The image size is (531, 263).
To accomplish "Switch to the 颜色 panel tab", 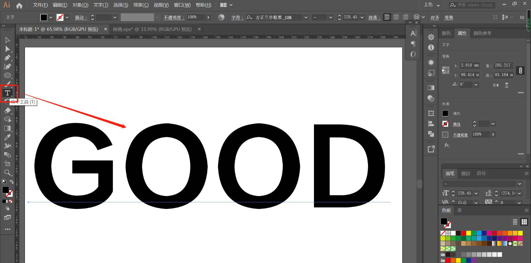I will click(446, 33).
